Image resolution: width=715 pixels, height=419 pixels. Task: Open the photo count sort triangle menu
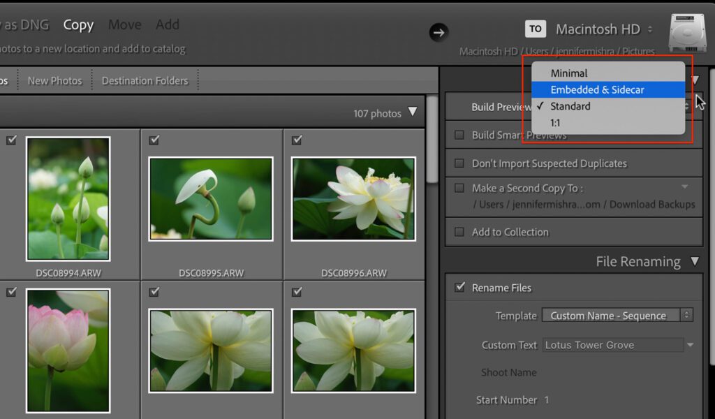point(413,112)
